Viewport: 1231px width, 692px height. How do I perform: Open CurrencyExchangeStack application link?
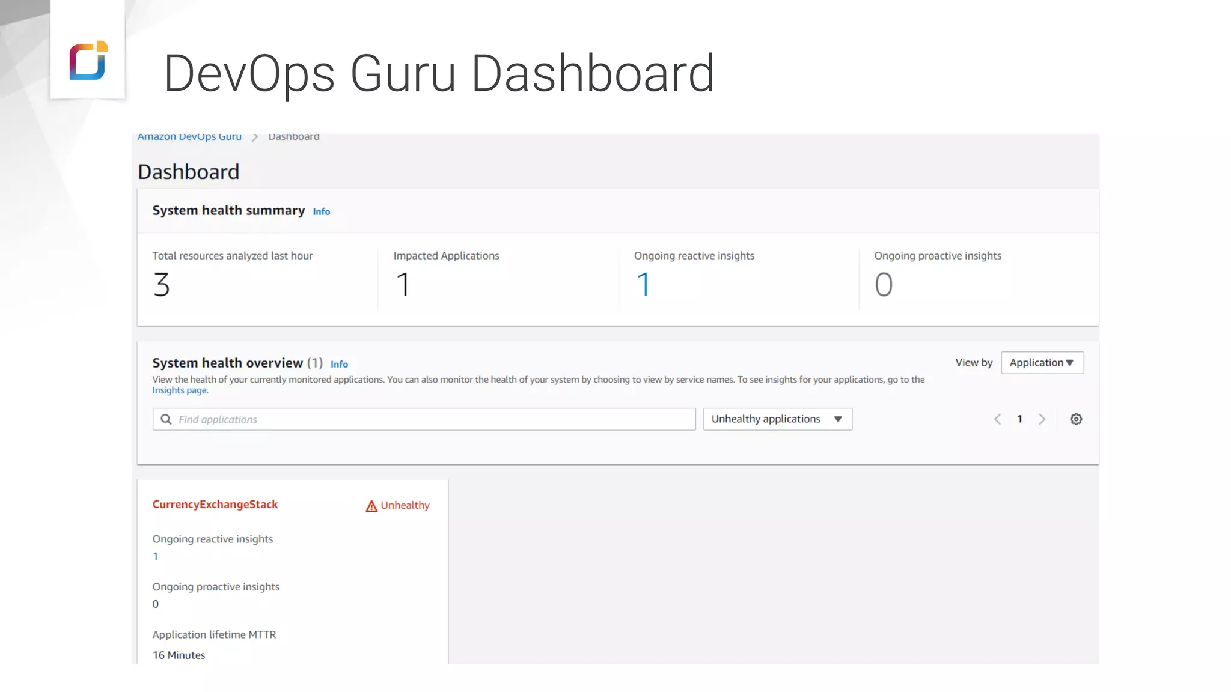coord(215,505)
